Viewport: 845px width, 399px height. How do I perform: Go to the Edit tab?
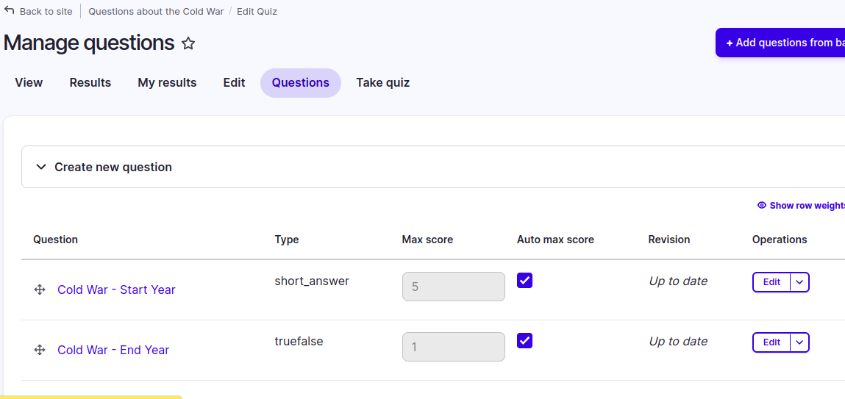click(x=234, y=83)
